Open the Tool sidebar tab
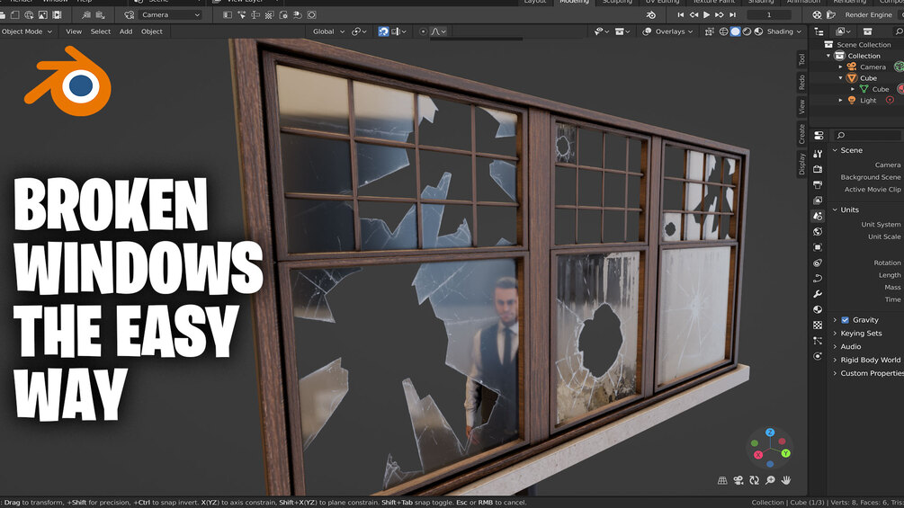The width and height of the screenshot is (904, 508). tap(801, 58)
